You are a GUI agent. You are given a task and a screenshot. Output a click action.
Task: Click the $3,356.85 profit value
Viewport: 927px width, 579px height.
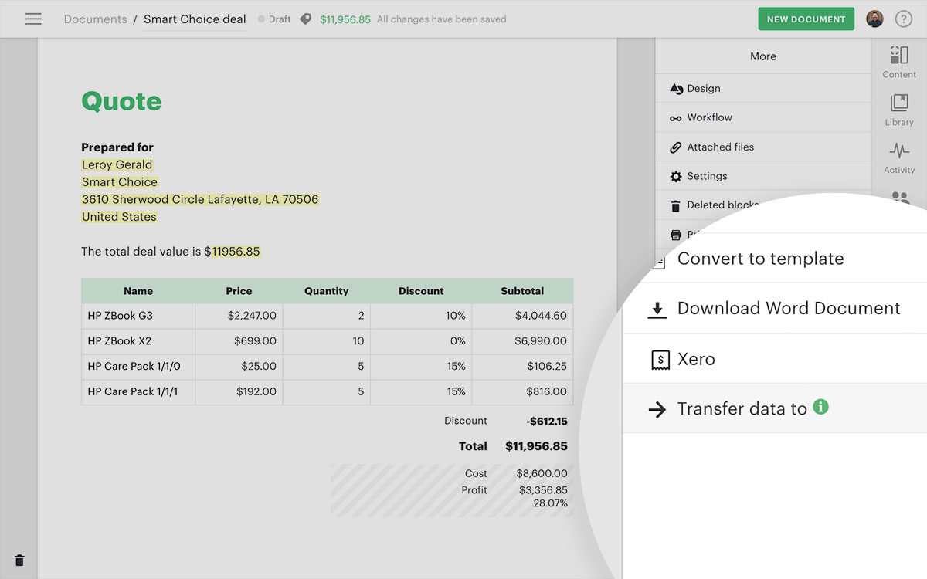(x=543, y=490)
